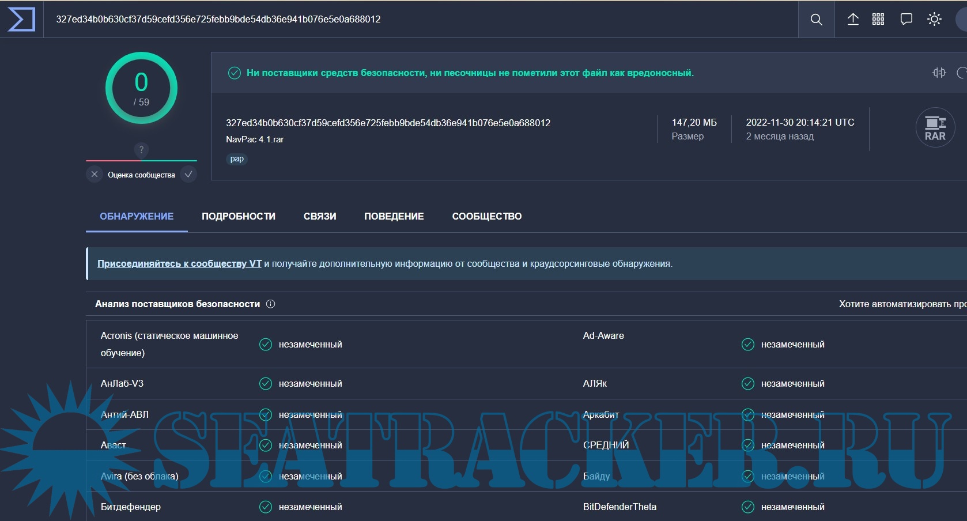Vote positive with community score checkmark button

pyautogui.click(x=188, y=174)
